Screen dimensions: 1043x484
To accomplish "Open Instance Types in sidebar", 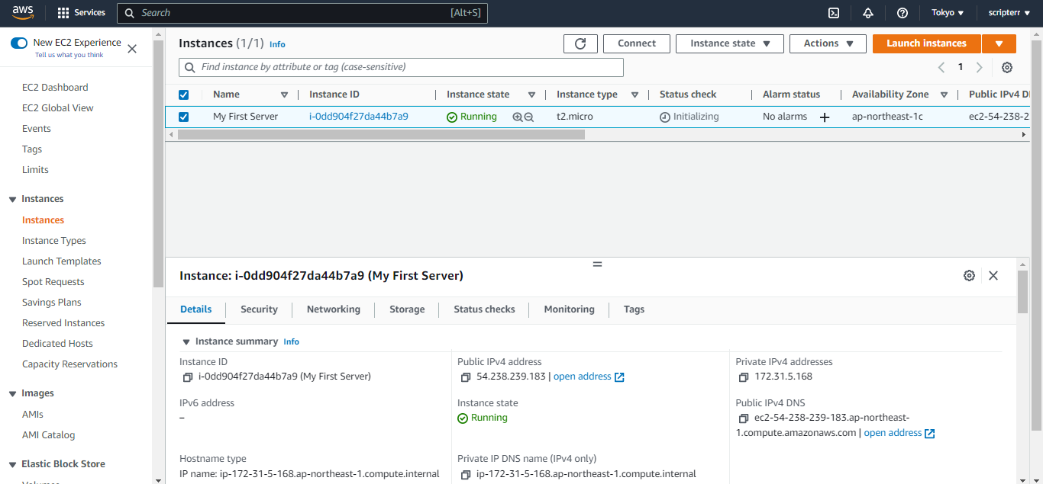I will [x=54, y=241].
